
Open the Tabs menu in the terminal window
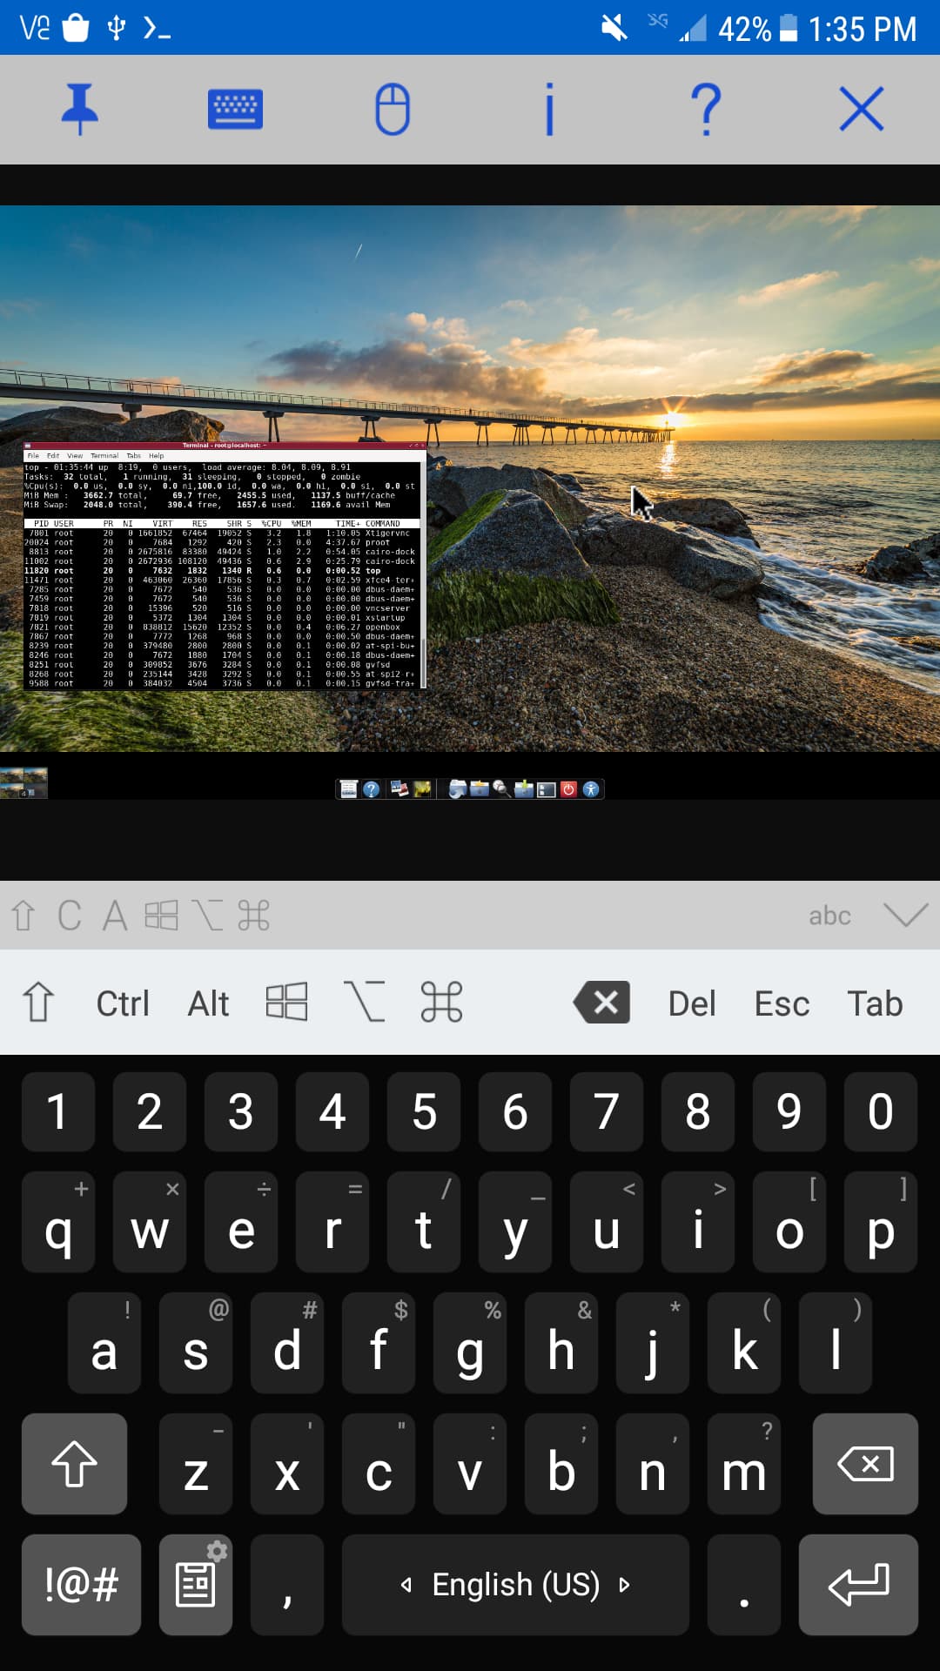[133, 455]
